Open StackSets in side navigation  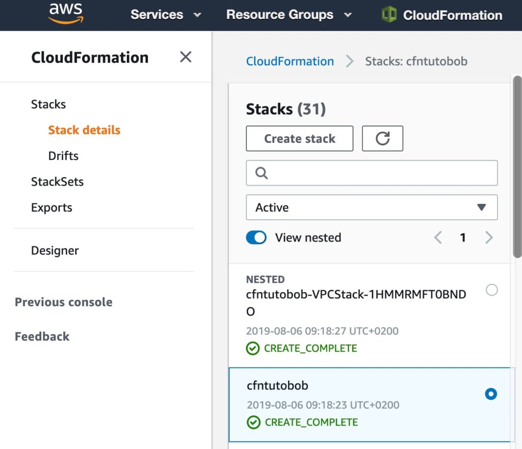click(x=57, y=182)
